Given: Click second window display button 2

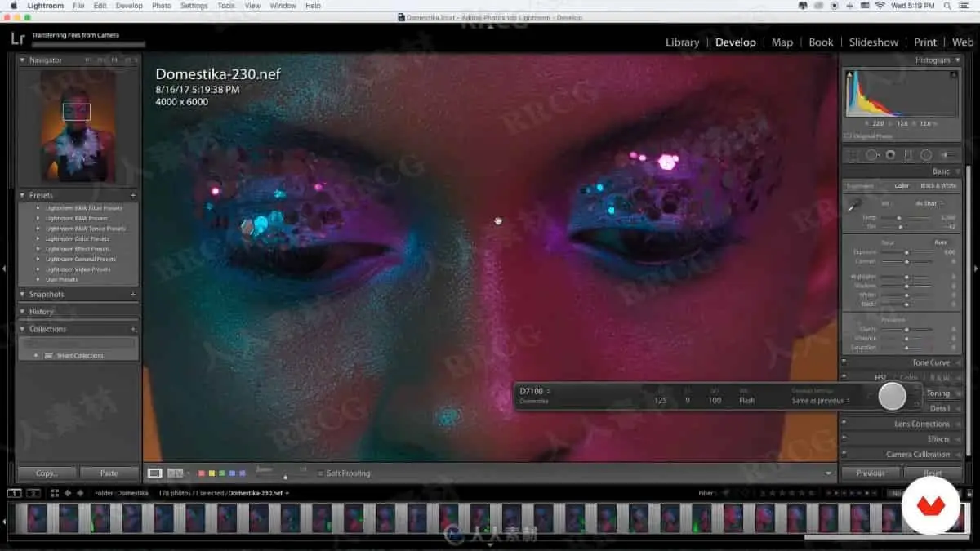Looking at the screenshot, I should click(x=33, y=493).
